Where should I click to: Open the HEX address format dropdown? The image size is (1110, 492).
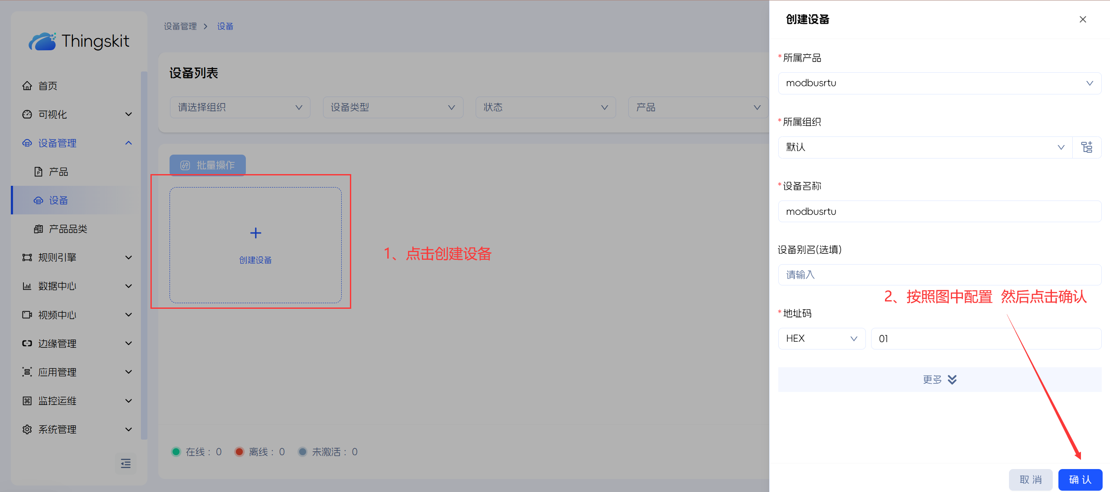[x=822, y=339]
